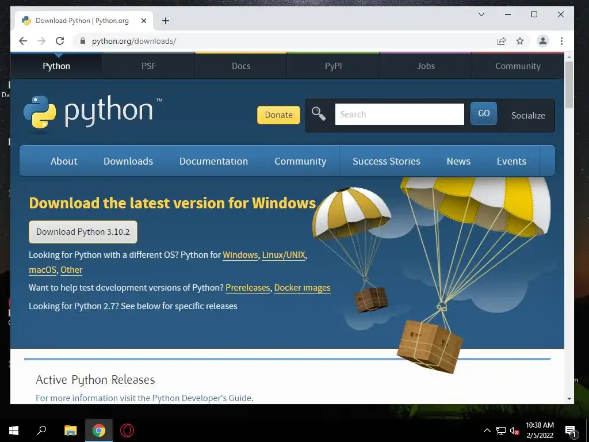This screenshot has width=589, height=442.
Task: Click Download Python 3.10.2 button
Action: coord(83,232)
